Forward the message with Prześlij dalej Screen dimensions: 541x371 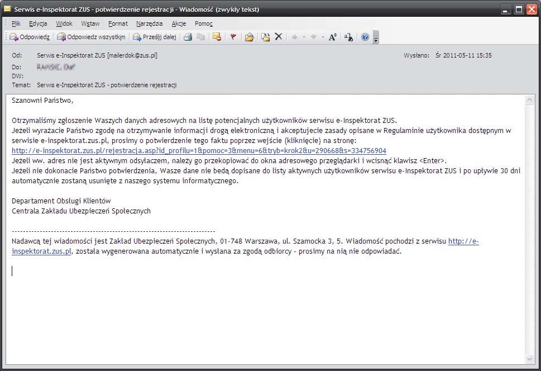155,37
